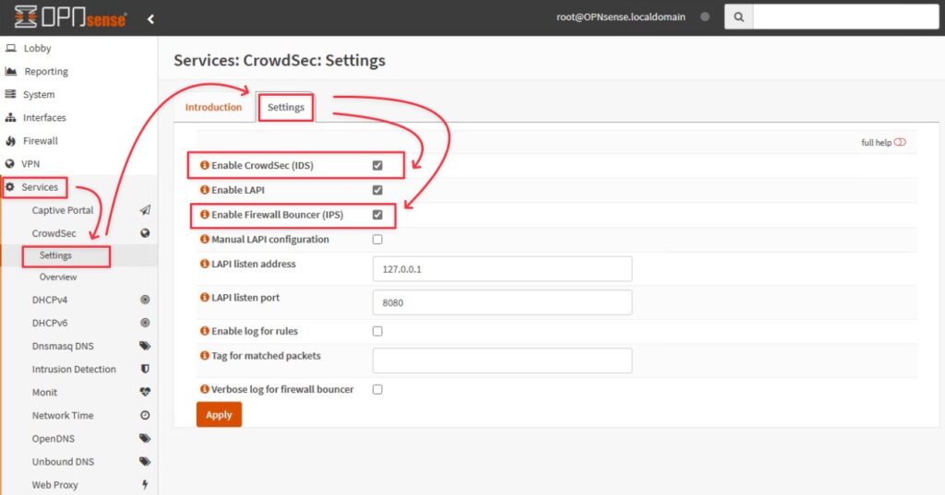Click the Tag for matched packets field
The width and height of the screenshot is (945, 495).
coord(502,360)
